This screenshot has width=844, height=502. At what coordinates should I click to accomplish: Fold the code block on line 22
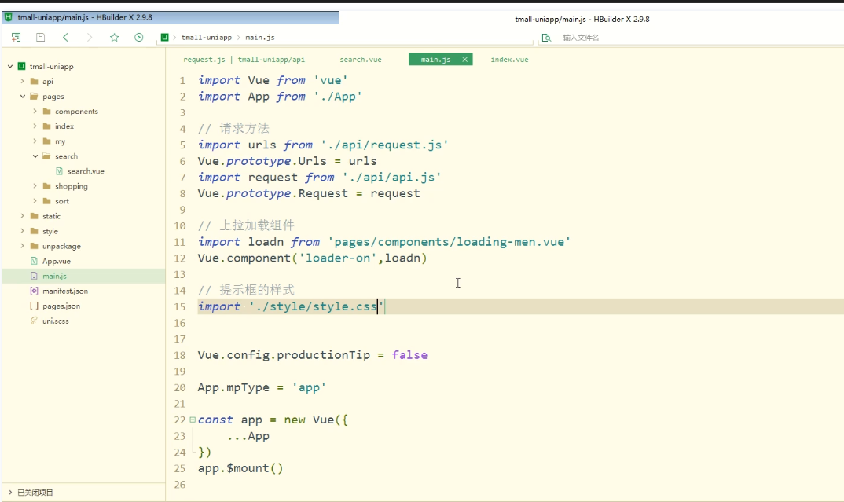(x=193, y=420)
